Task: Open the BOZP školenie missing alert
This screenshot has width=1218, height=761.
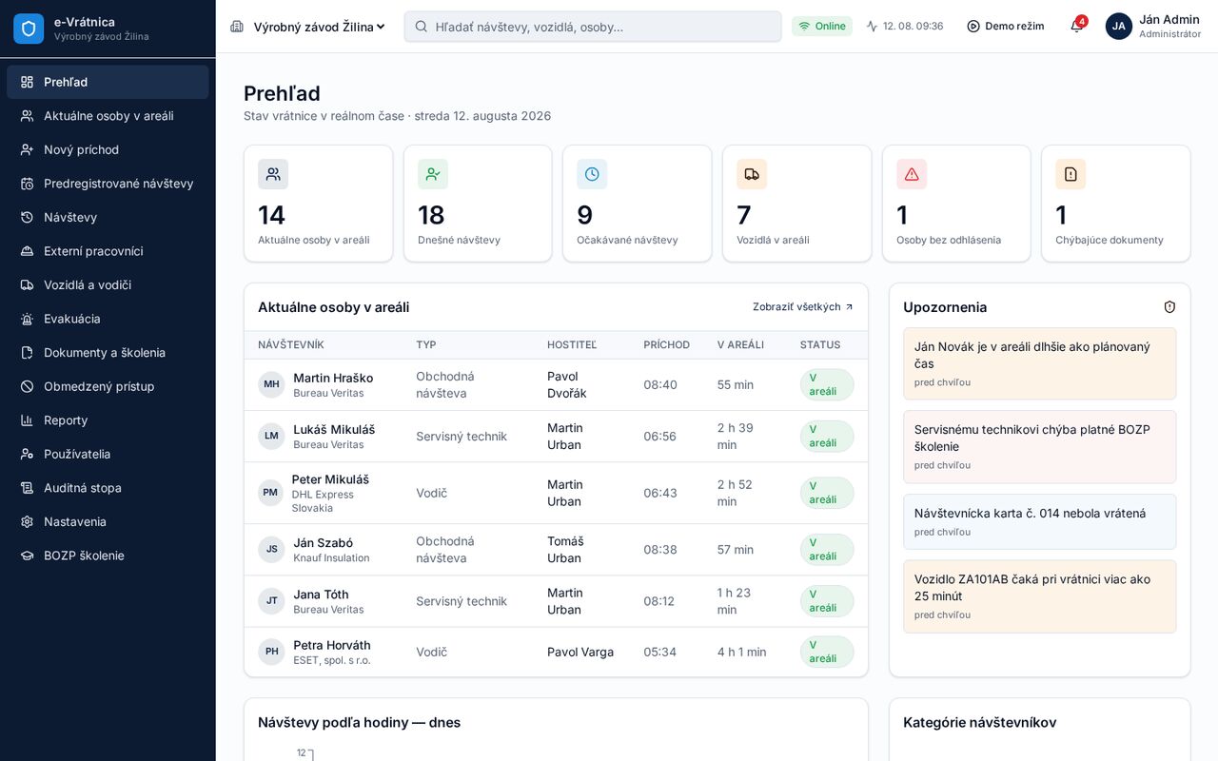Action: [1040, 446]
